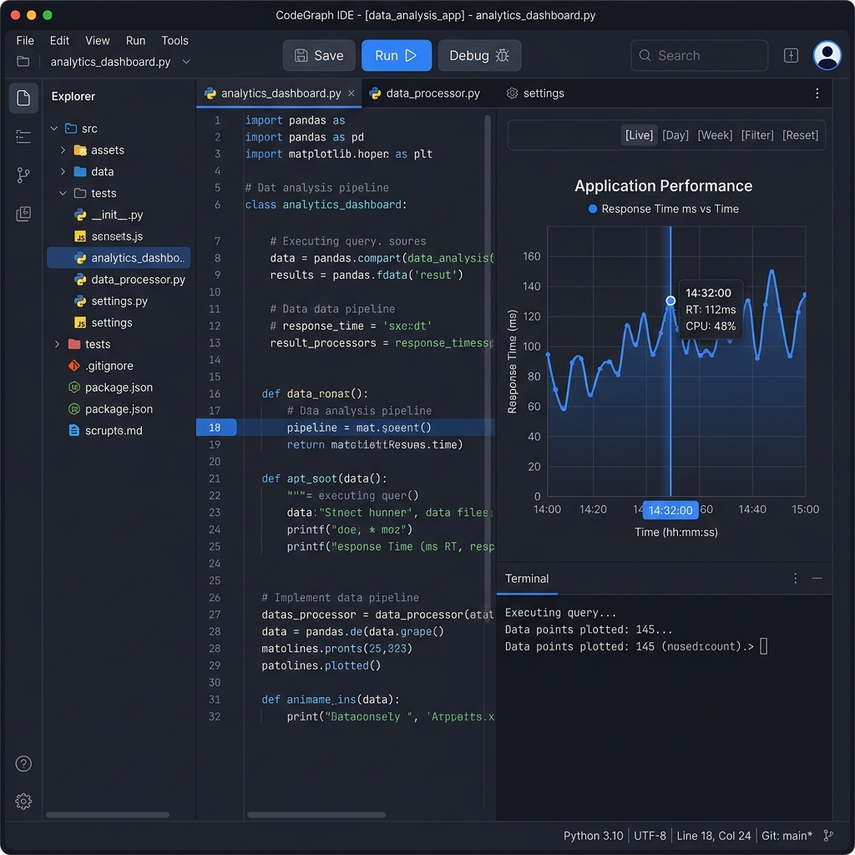855x855 pixels.
Task: Switch chart to [Day] view
Action: pyautogui.click(x=675, y=135)
